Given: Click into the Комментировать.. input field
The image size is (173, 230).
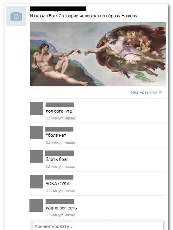Looking at the screenshot, I should [x=98, y=226].
